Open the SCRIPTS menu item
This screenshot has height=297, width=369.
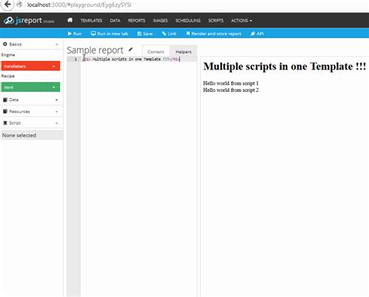[216, 20]
